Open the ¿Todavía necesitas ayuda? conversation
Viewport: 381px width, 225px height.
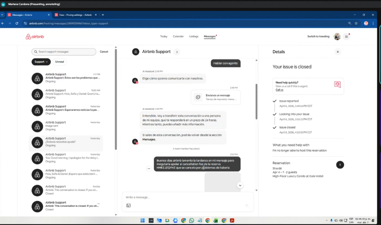click(66, 142)
